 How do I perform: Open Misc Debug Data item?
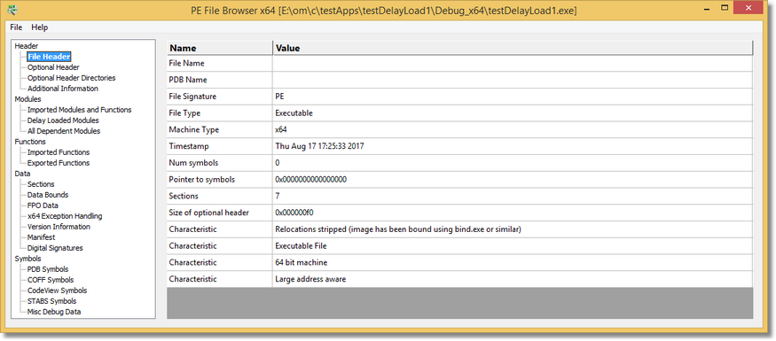tap(54, 312)
